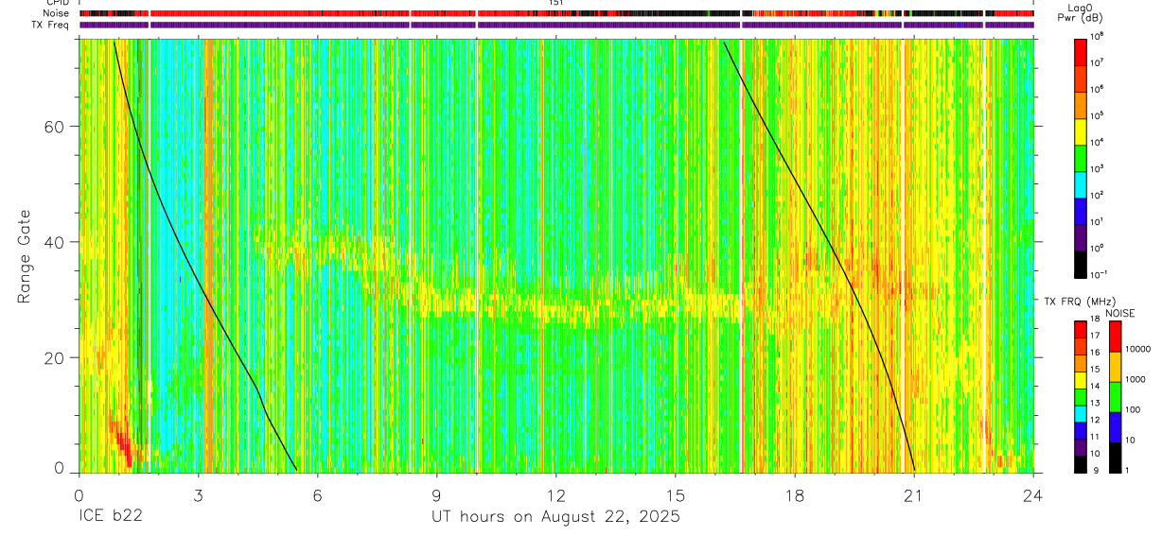Click the black segment of NOISE colorbar
The width and height of the screenshot is (1162, 536).
click(1115, 458)
